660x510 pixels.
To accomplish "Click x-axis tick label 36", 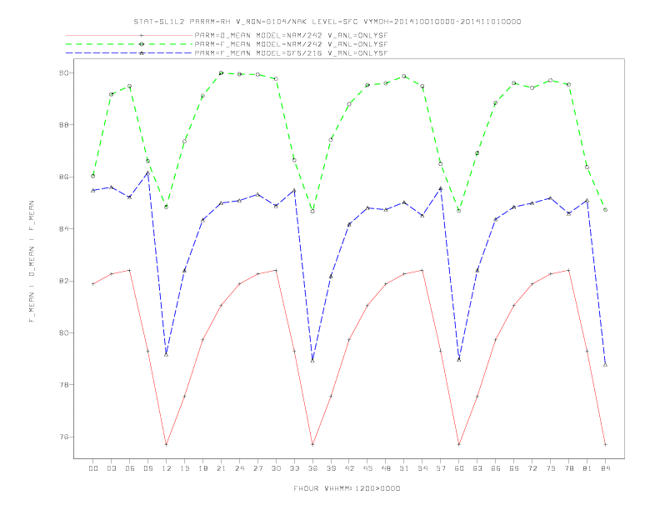I will (x=312, y=468).
